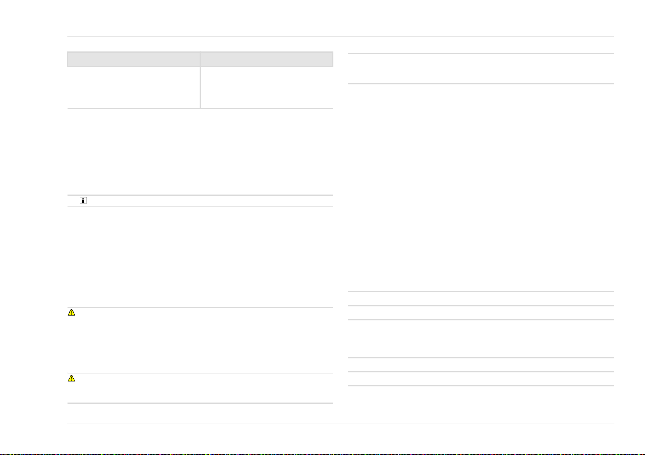
Task: Select the third thin row in right column
Action: pyautogui.click(x=481, y=365)
